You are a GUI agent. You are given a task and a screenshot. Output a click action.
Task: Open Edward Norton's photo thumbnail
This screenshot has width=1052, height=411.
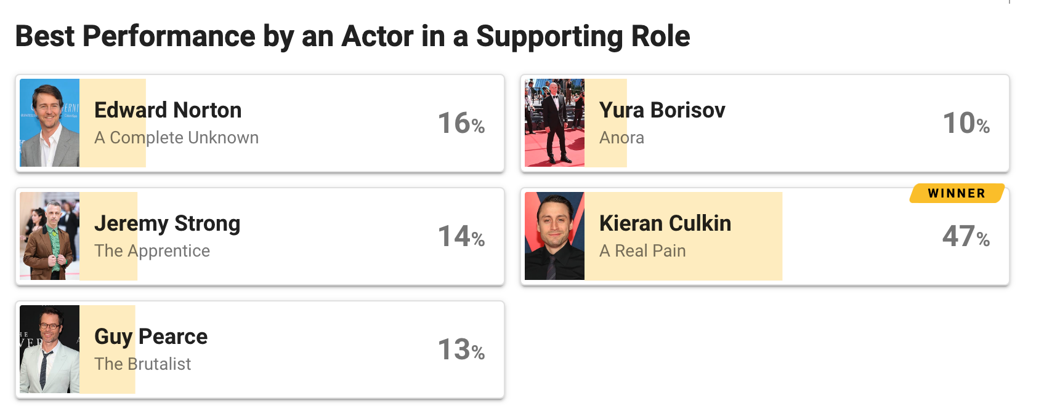point(49,123)
